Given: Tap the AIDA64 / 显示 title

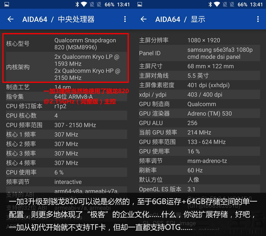Looking at the screenshot, I should [x=180, y=19].
